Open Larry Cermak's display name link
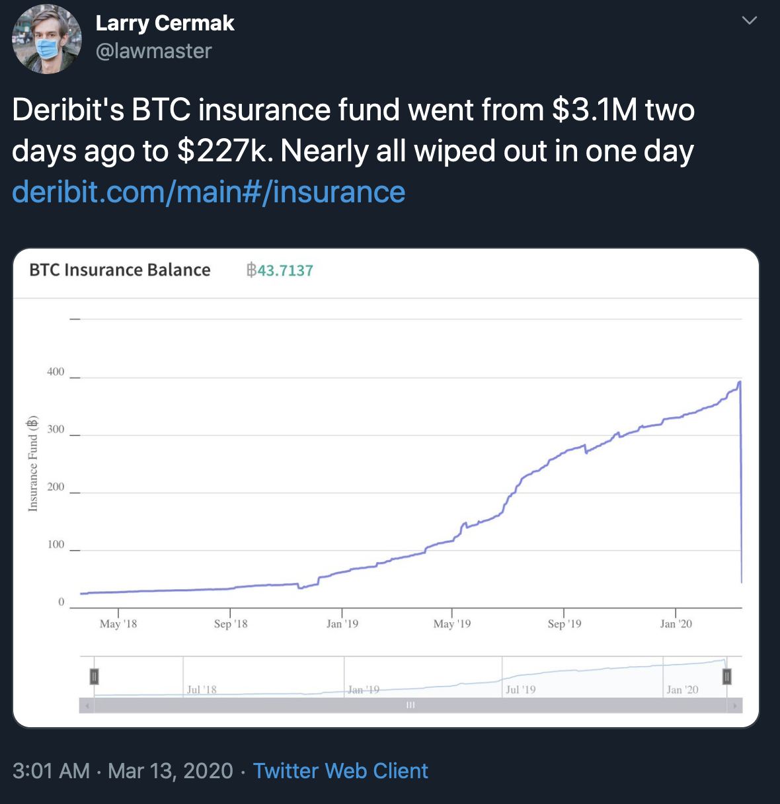Image resolution: width=780 pixels, height=804 pixels. tap(165, 23)
